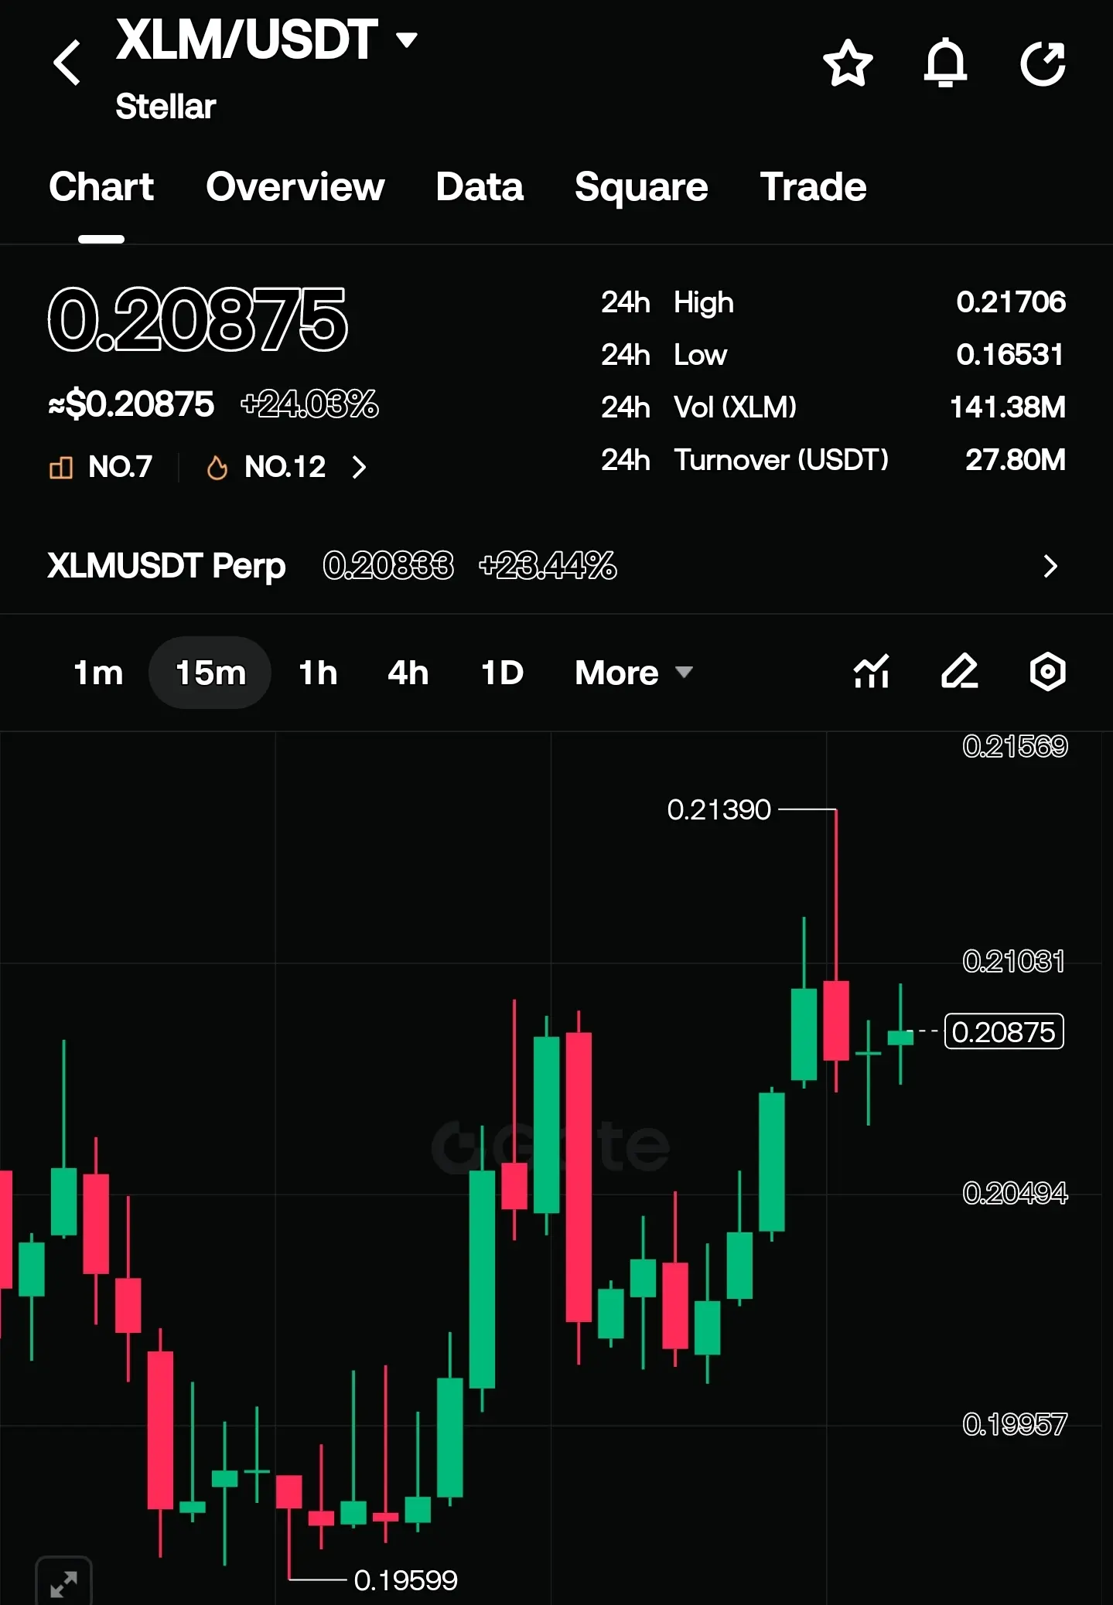Viewport: 1113px width, 1605px height.
Task: Tap the hot flame ranking icon
Action: (x=217, y=467)
